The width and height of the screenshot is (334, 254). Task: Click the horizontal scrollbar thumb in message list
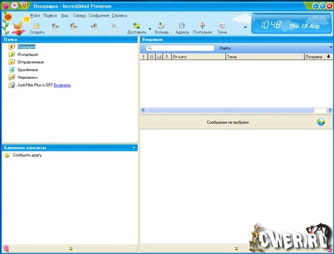(230, 110)
